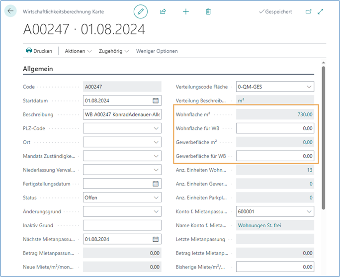Open the Konto f. Mietanpassung dropdown
The width and height of the screenshot is (340, 277).
tap(308, 211)
